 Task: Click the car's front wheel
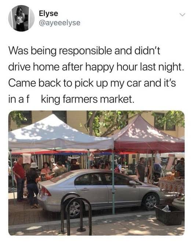click(150, 201)
